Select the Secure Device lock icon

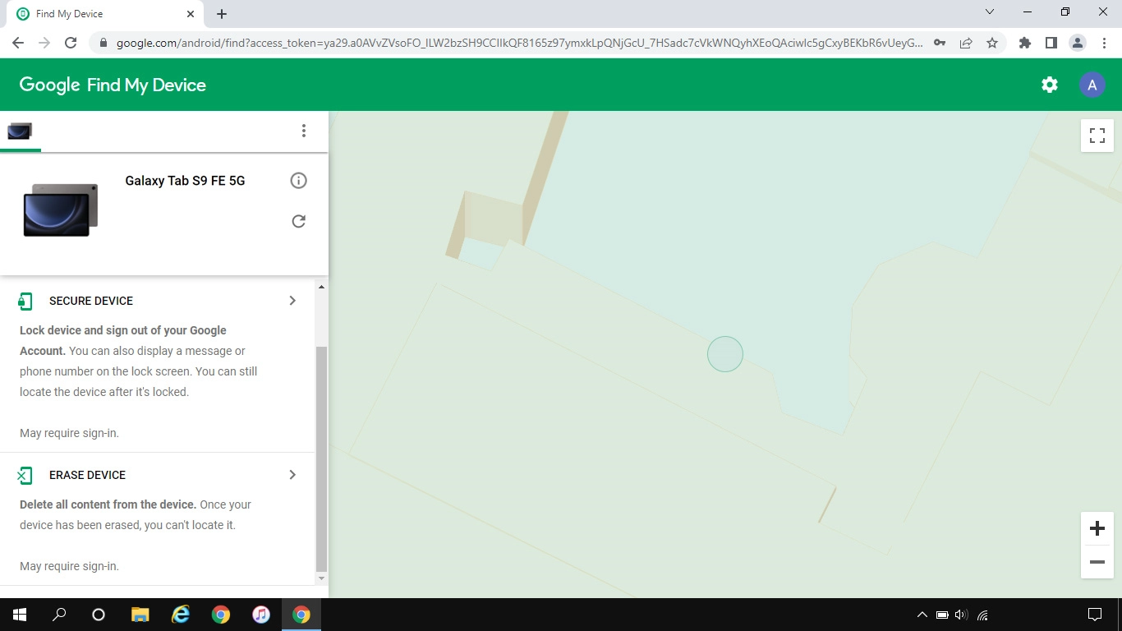click(25, 301)
